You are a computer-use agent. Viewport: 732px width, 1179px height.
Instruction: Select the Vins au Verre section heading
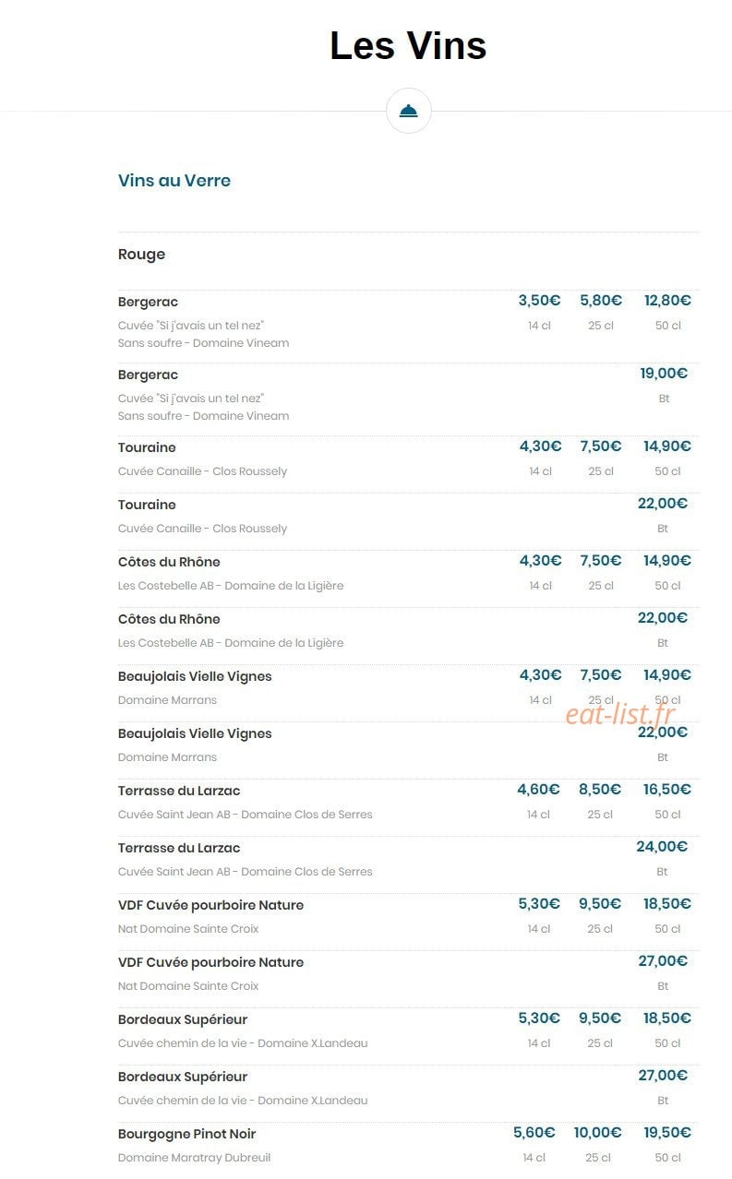tap(174, 181)
